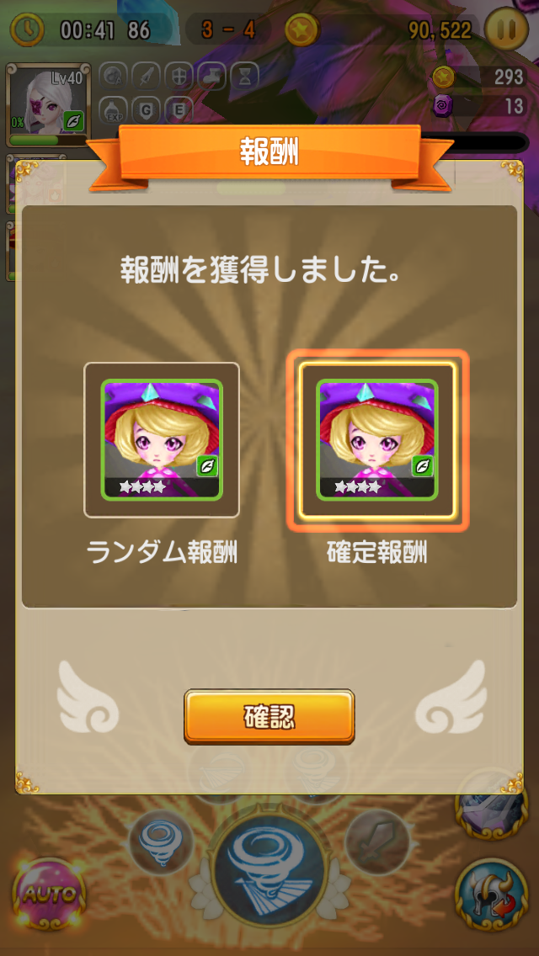Tap the sword buff status icon
The height and width of the screenshot is (956, 539).
pyautogui.click(x=146, y=77)
